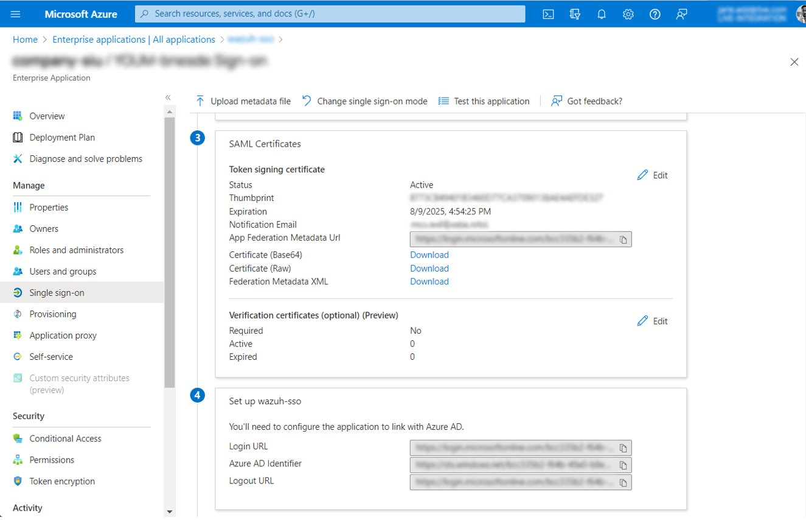The width and height of the screenshot is (806, 520).
Task: Click the Azure AD Identifier field
Action: (x=521, y=465)
